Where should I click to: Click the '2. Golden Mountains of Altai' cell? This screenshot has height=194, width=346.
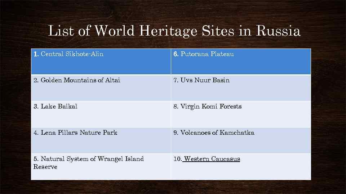[101, 88]
